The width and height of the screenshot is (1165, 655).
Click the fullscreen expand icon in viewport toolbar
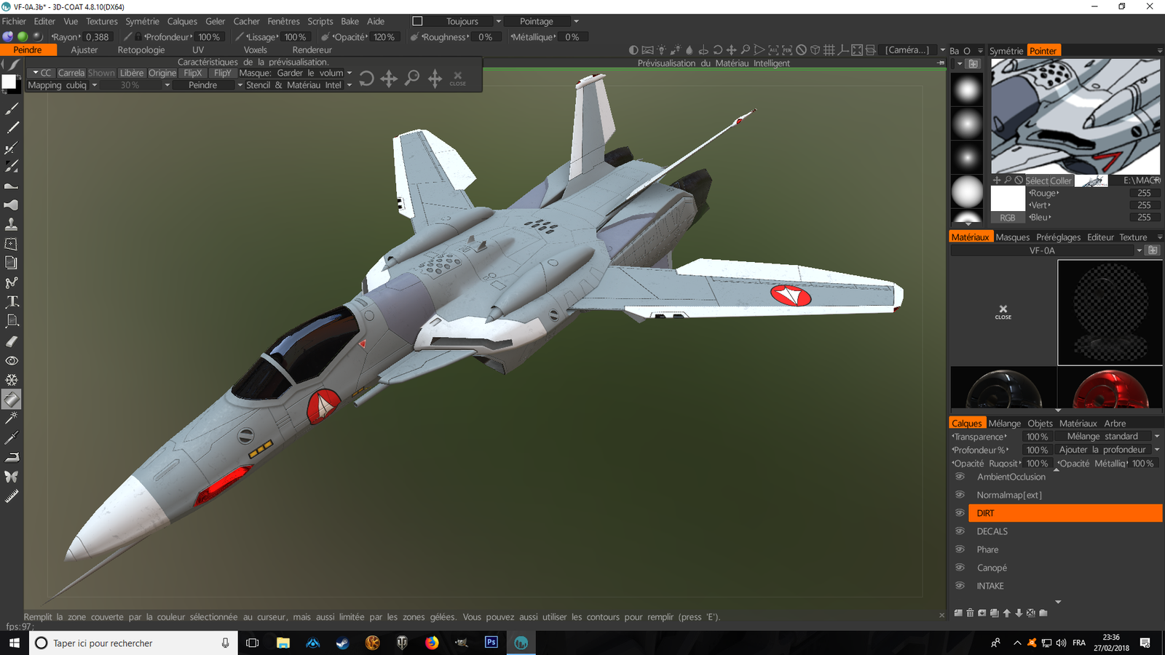(857, 50)
